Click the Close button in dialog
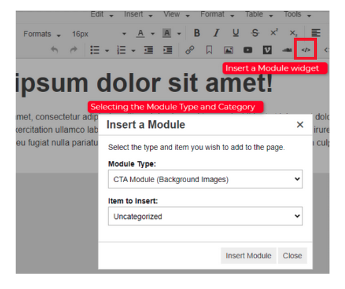 [x=292, y=256]
